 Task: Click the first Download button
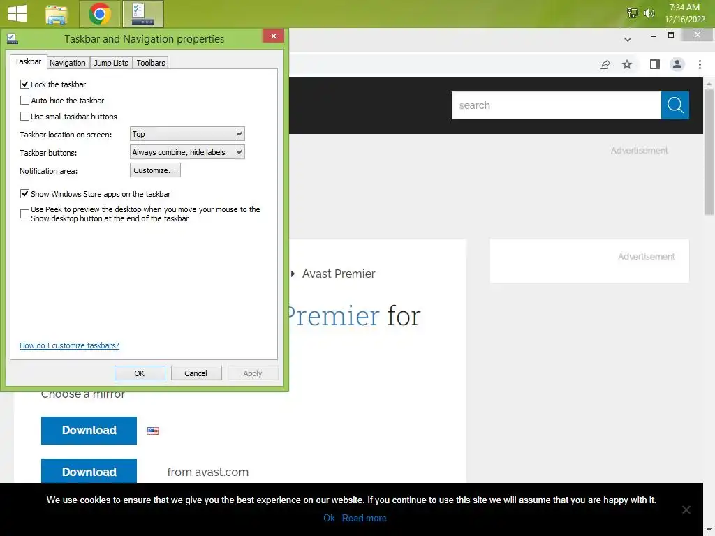89,430
